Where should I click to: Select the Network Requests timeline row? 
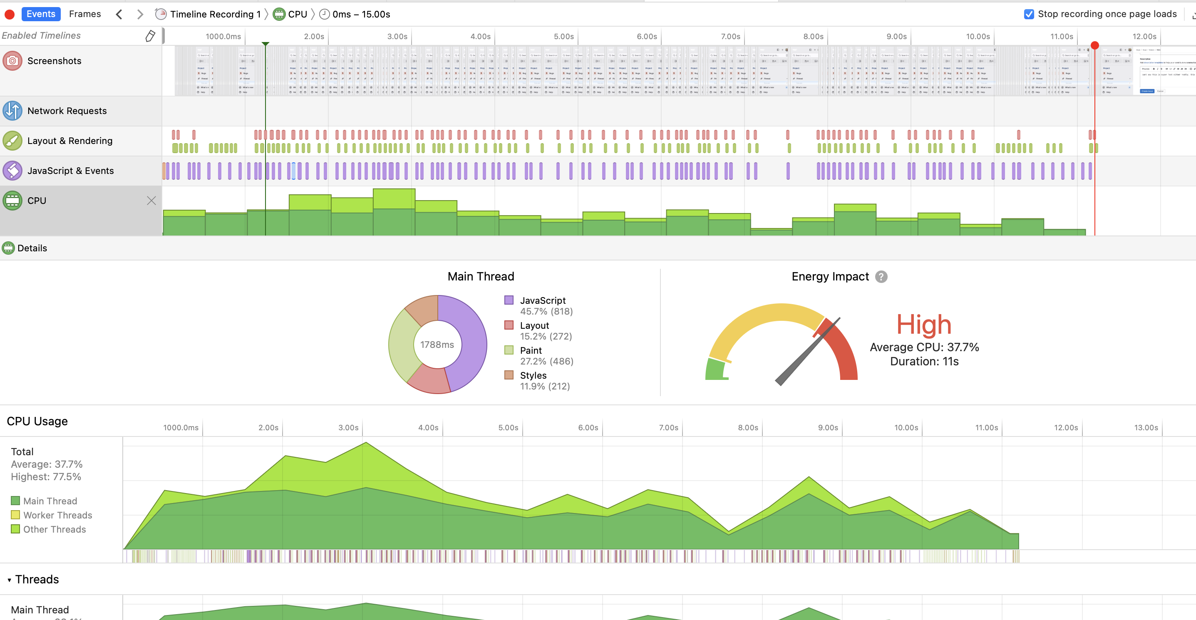67,111
